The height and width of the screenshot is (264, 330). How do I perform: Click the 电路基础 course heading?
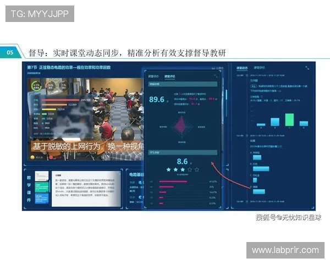136,174
